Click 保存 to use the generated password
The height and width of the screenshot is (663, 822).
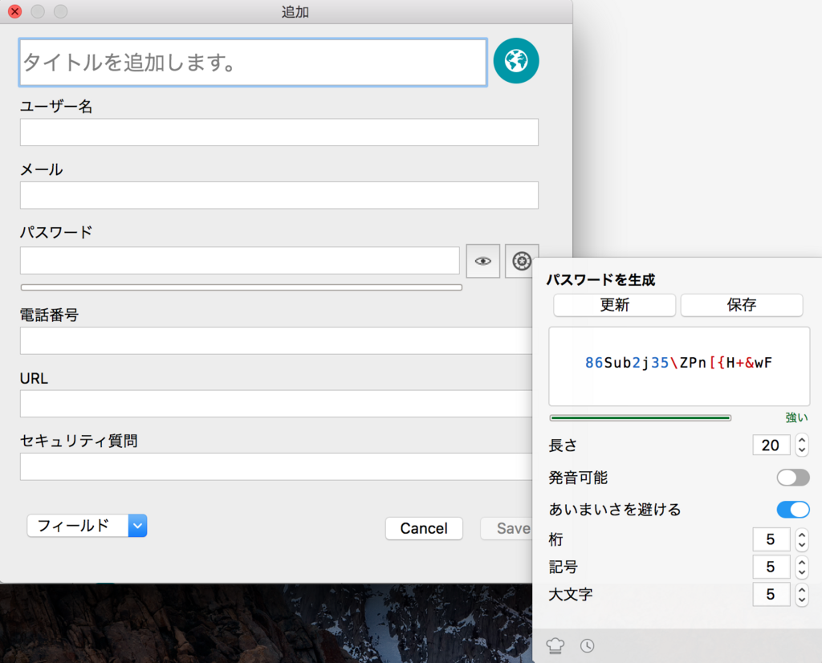(741, 305)
